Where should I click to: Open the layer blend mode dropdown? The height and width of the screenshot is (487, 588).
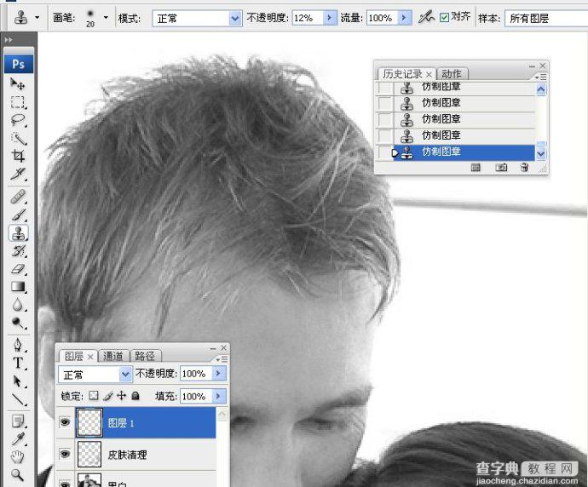[x=125, y=375]
